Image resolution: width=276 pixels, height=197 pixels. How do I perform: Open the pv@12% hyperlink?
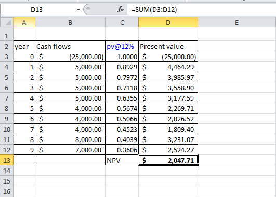(120, 46)
